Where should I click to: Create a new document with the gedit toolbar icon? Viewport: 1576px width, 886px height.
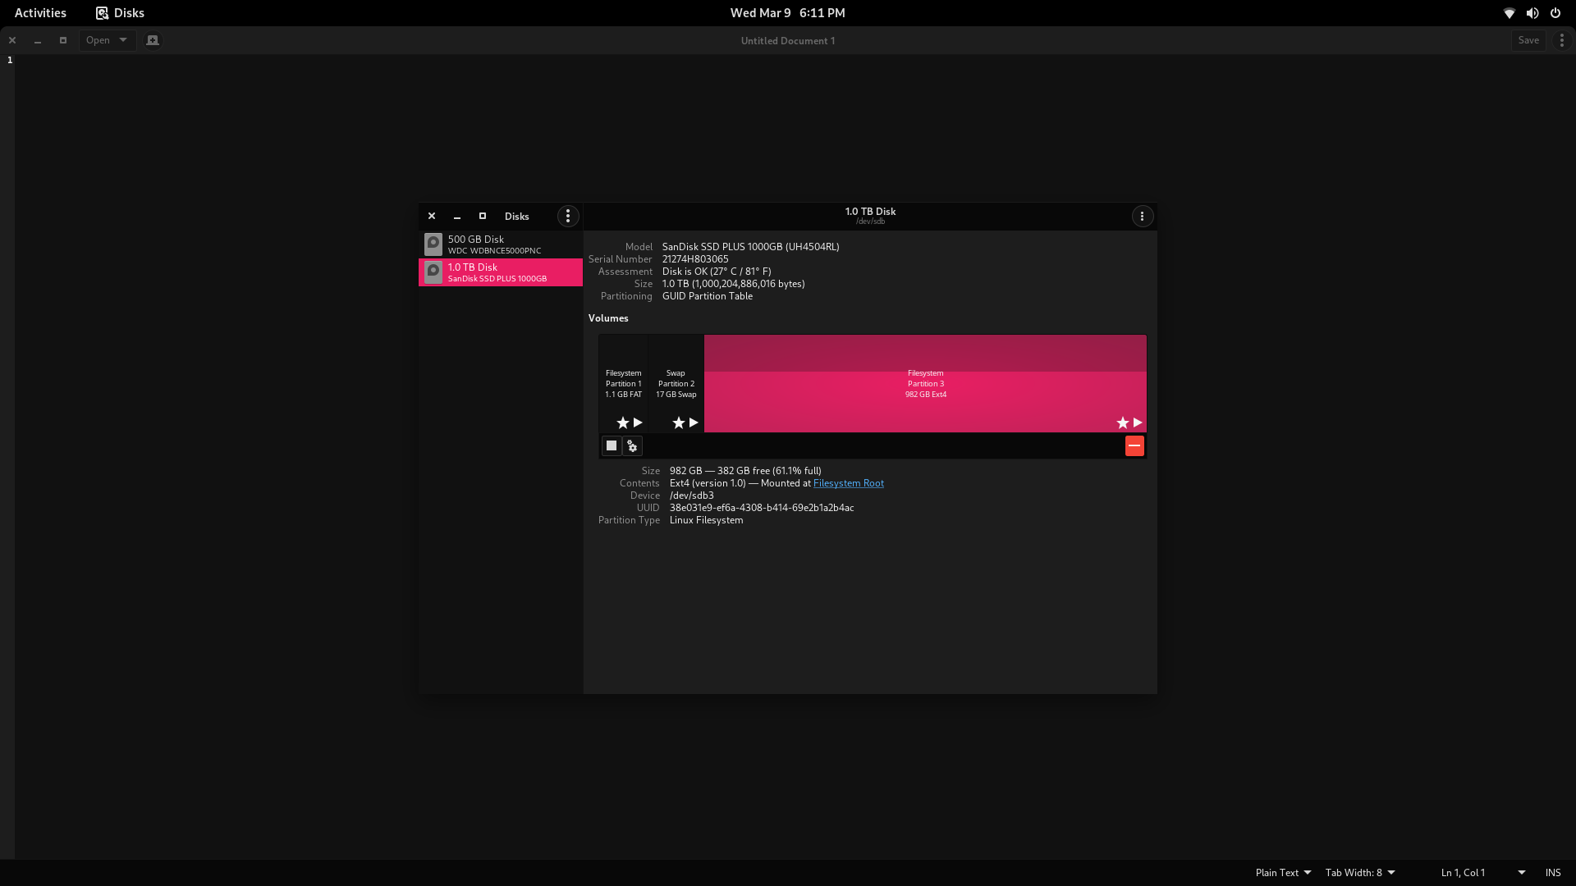point(153,39)
